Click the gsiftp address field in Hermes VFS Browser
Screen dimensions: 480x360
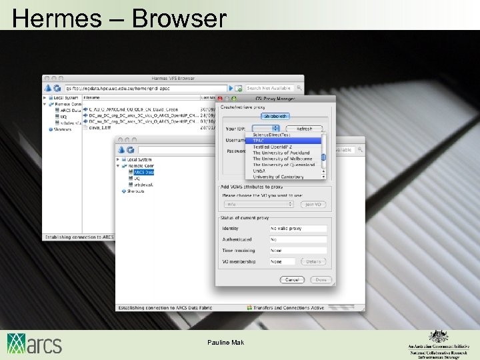[146, 88]
